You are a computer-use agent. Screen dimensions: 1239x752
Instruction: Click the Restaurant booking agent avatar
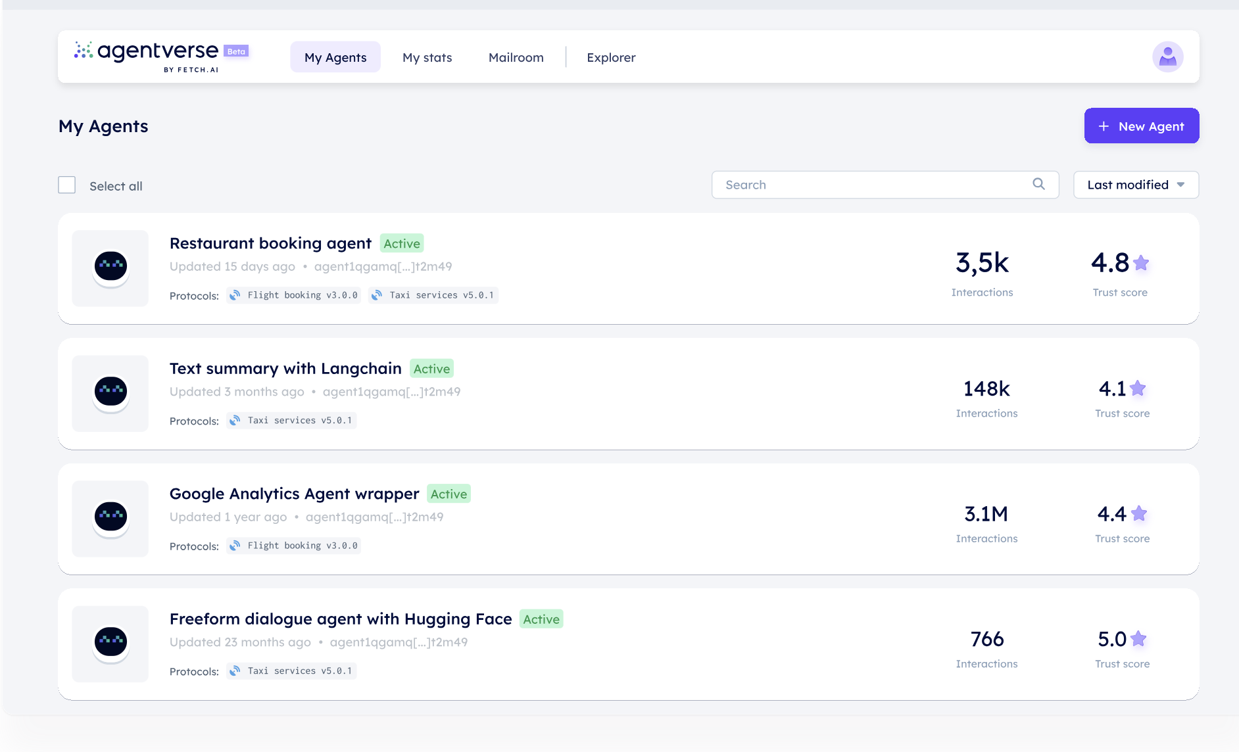click(x=110, y=268)
